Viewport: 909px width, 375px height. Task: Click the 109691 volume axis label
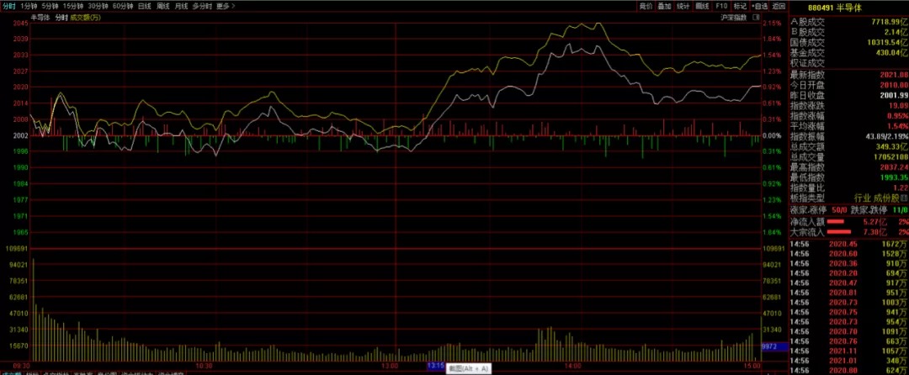(17, 248)
